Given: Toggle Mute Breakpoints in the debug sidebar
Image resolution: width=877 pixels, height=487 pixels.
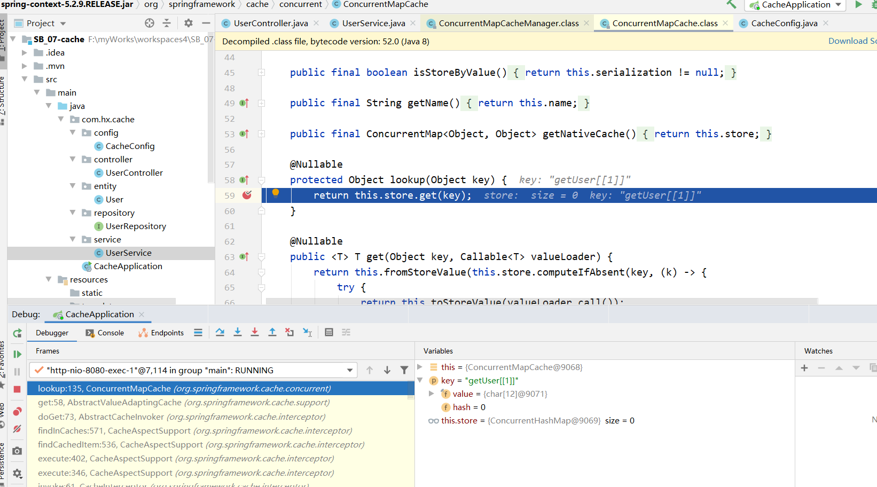Looking at the screenshot, I should [x=17, y=429].
